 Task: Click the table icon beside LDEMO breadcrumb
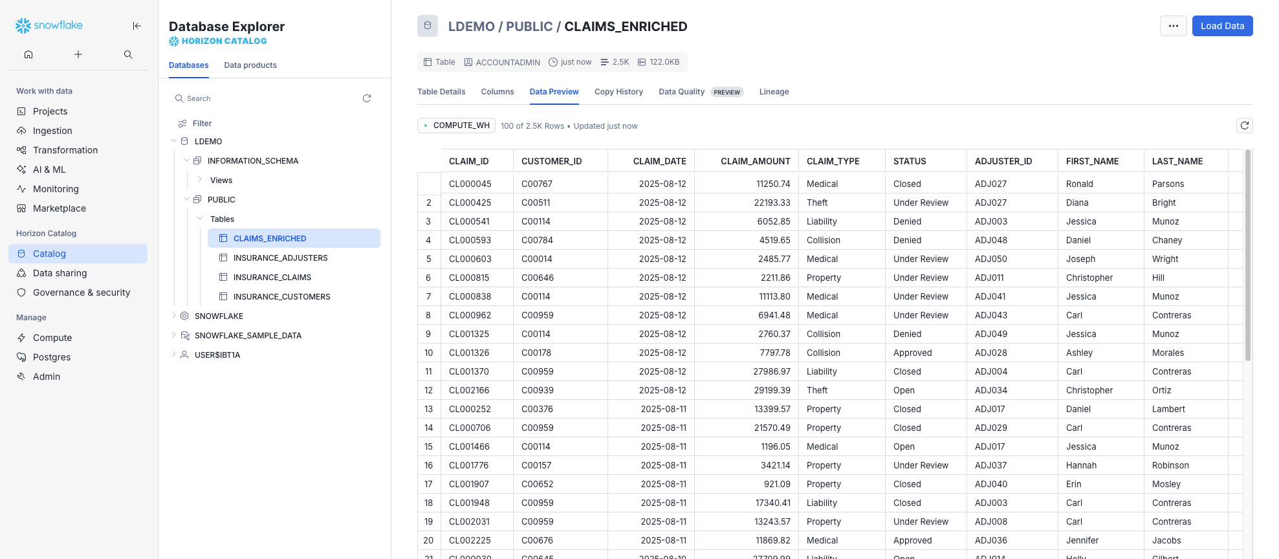(x=428, y=26)
